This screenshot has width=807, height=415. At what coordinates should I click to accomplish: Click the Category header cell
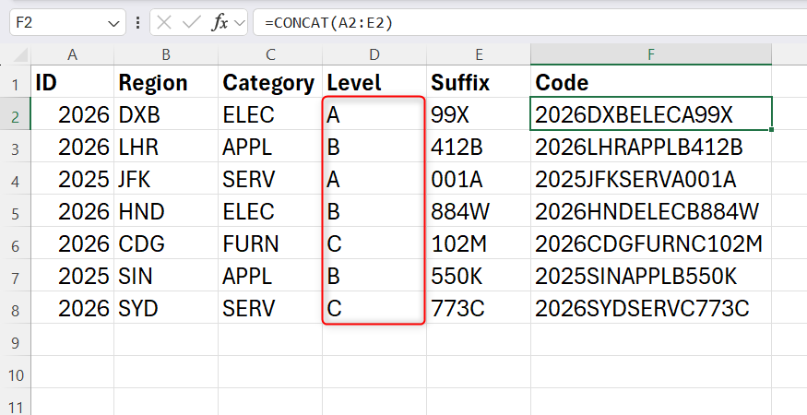(270, 82)
